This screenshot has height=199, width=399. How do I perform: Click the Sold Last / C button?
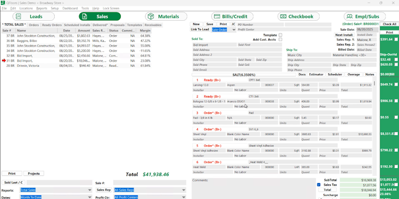pos(13,183)
